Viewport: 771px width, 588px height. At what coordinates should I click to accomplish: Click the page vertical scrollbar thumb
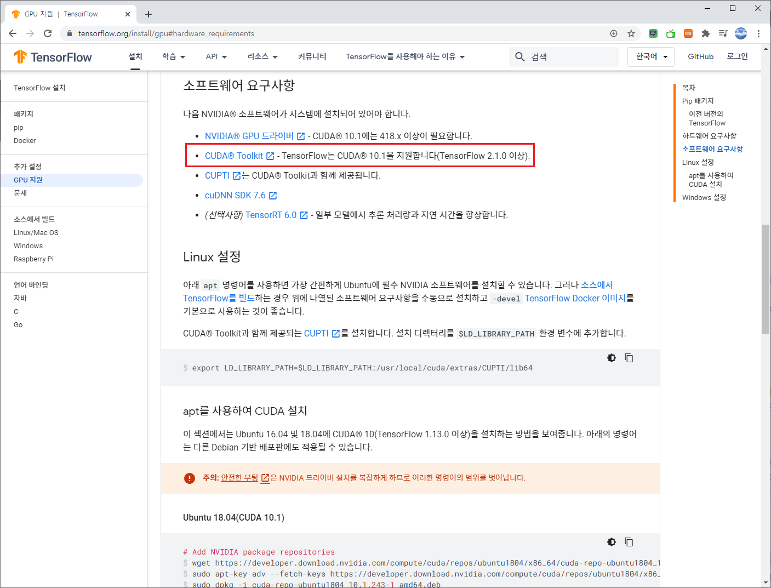[x=766, y=279]
